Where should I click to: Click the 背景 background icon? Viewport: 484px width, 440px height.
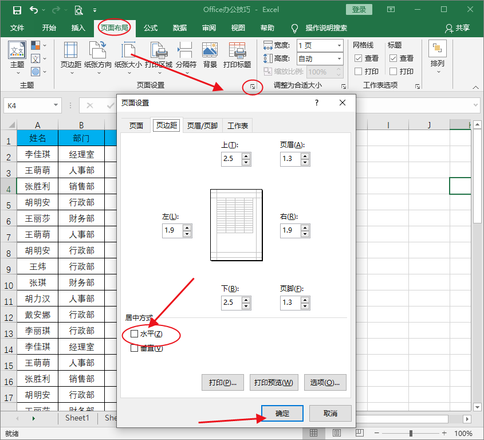[x=210, y=55]
